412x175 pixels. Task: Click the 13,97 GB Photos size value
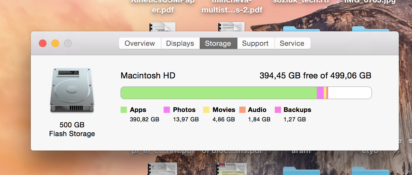186,119
